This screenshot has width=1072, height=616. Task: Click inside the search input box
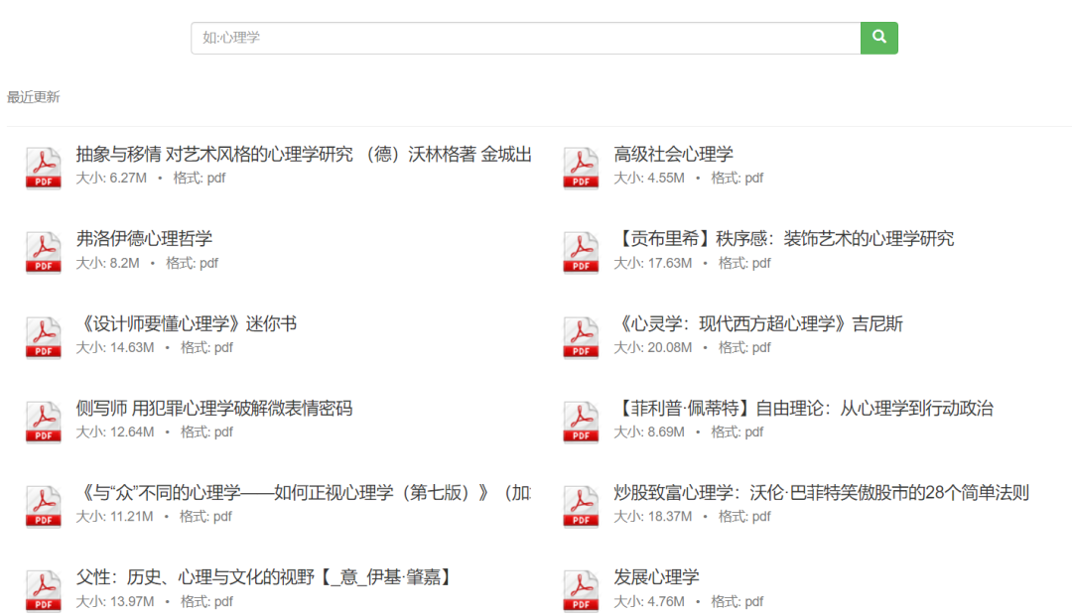pos(516,37)
